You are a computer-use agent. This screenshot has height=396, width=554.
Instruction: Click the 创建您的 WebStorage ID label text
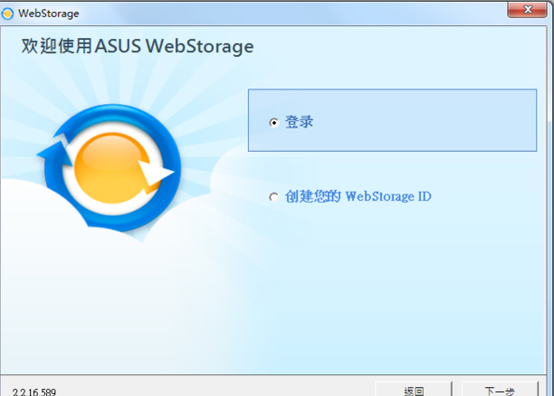[x=358, y=196]
